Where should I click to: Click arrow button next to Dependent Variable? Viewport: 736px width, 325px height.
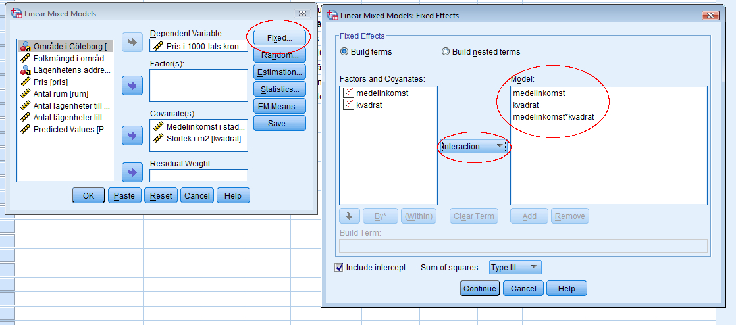[132, 43]
